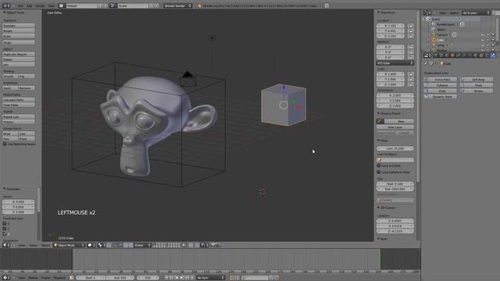
Task: Click the Clip Start value slider
Action: (x=395, y=184)
